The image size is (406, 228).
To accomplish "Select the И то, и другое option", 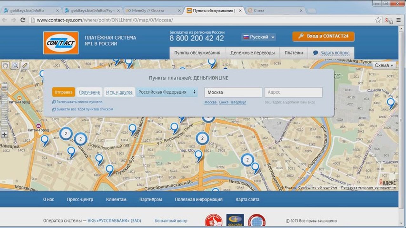I will pyautogui.click(x=119, y=92).
